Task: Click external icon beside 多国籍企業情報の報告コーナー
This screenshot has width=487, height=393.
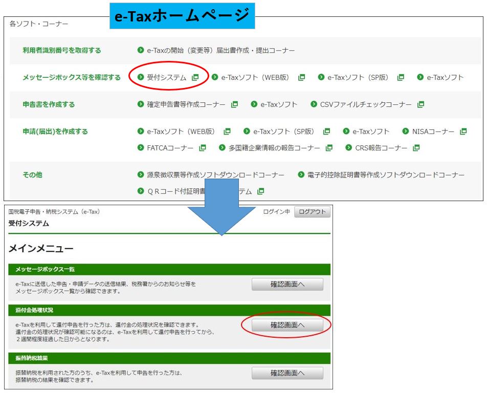Action: coord(329,148)
